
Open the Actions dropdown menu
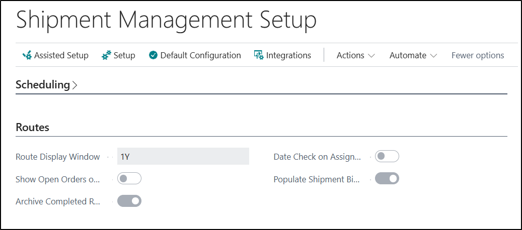pyautogui.click(x=355, y=55)
